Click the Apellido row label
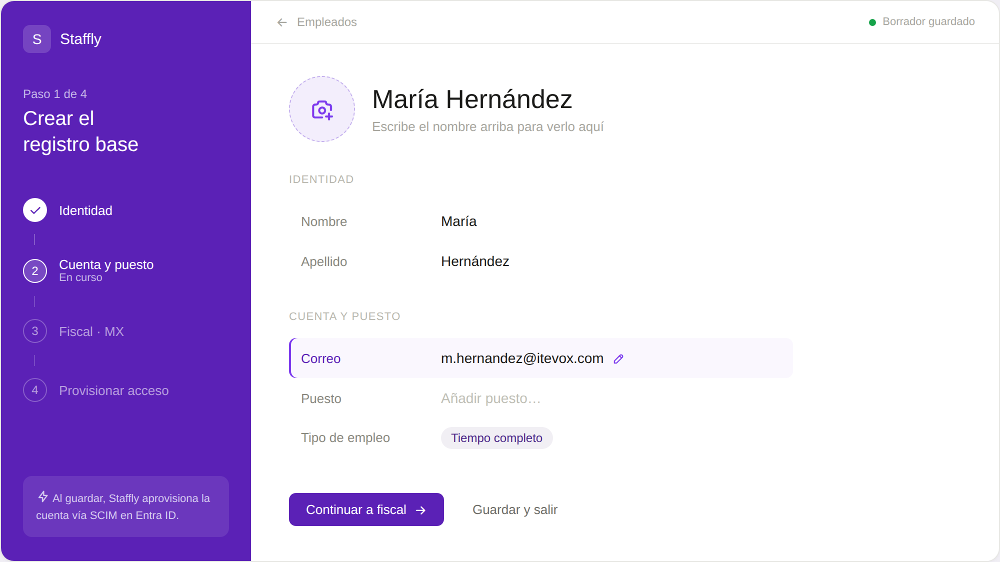 pos(324,261)
